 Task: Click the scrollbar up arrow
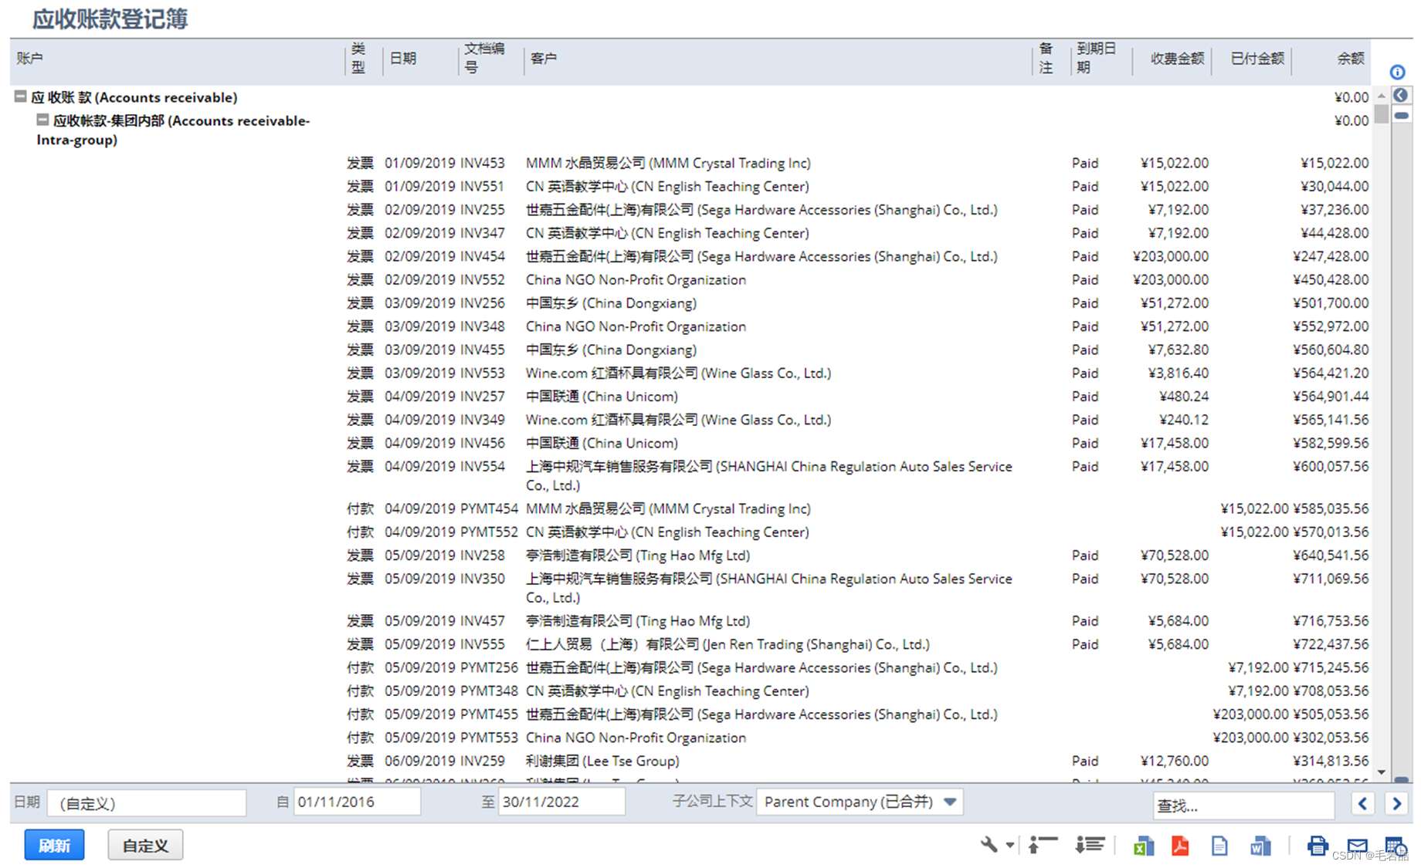(1382, 96)
